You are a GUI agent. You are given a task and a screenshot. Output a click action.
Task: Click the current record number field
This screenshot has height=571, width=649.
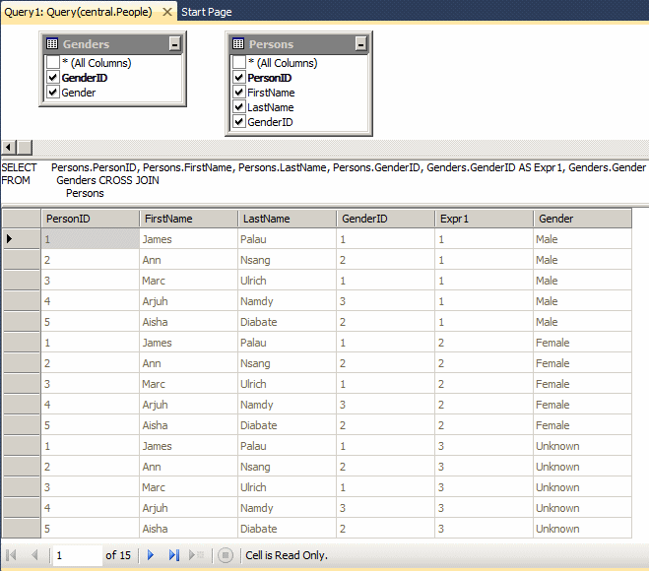click(x=77, y=555)
